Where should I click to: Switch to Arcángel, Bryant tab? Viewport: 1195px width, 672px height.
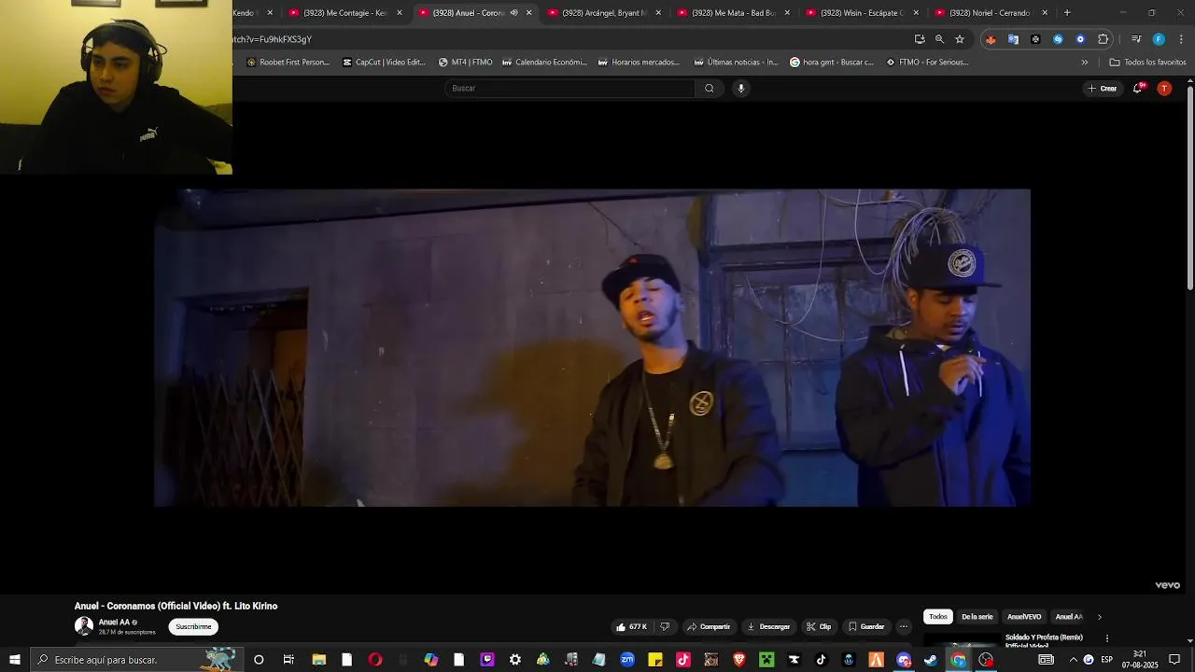pos(605,13)
